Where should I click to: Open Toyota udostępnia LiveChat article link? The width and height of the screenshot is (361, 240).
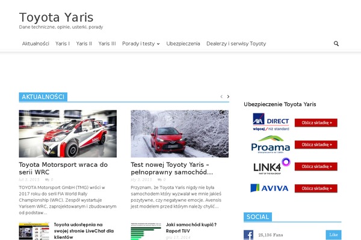84,231
